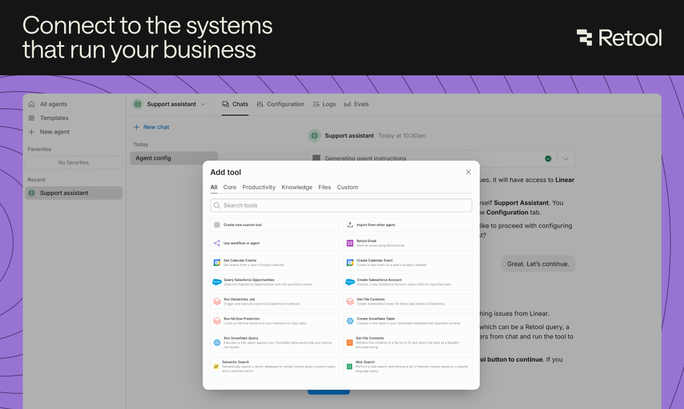Focus the Search tools field
Image resolution: width=684 pixels, height=409 pixels.
[x=341, y=206]
